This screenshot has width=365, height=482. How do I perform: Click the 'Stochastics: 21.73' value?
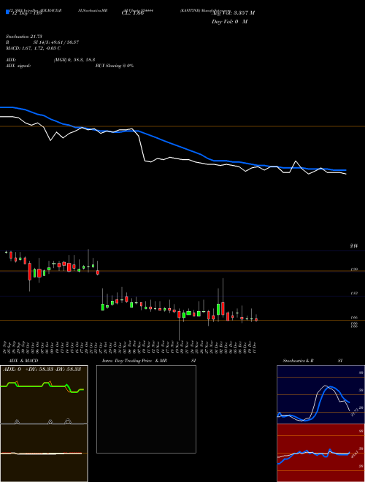(x=24, y=37)
